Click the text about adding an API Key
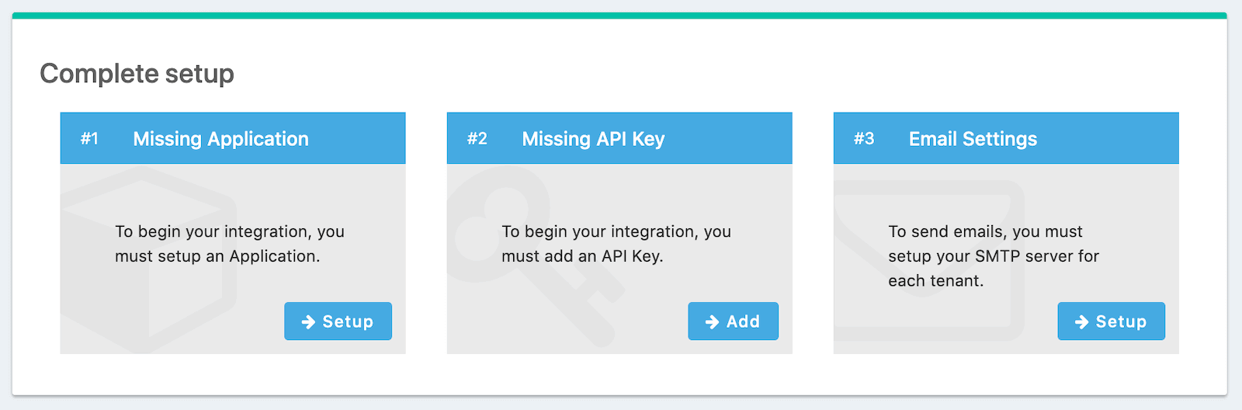Viewport: 1242px width, 410px height. pyautogui.click(x=616, y=244)
